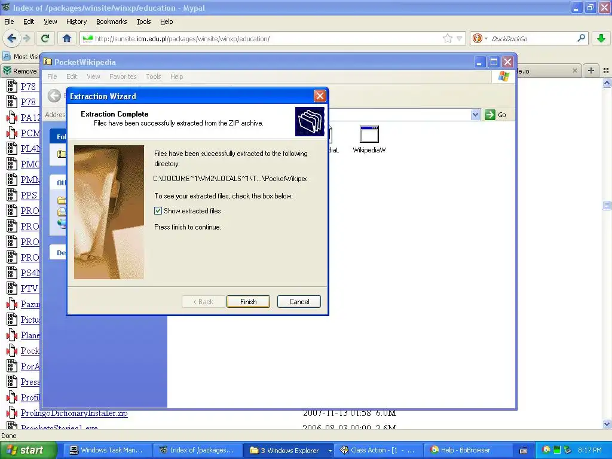Click Cancel in the Extraction Wizard

click(299, 302)
